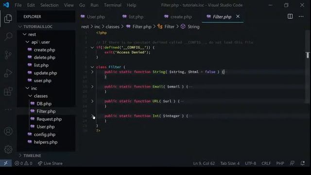Collapse the api\user folder

tap(27, 42)
